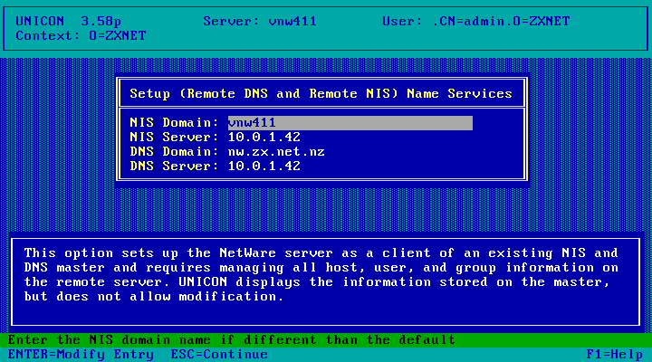
Task: Click the "UNICON 3.58p" header text
Action: 68,21
